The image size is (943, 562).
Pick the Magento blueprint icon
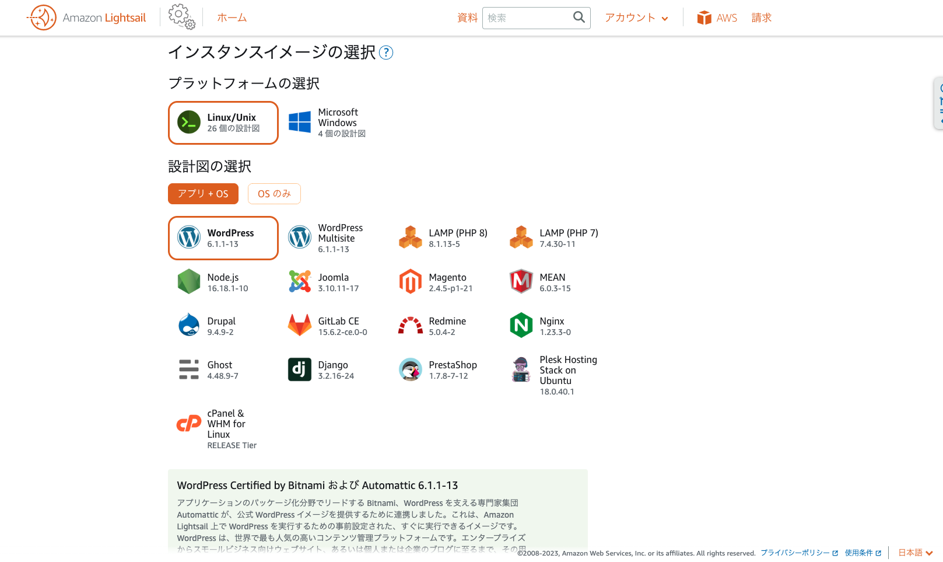click(411, 282)
